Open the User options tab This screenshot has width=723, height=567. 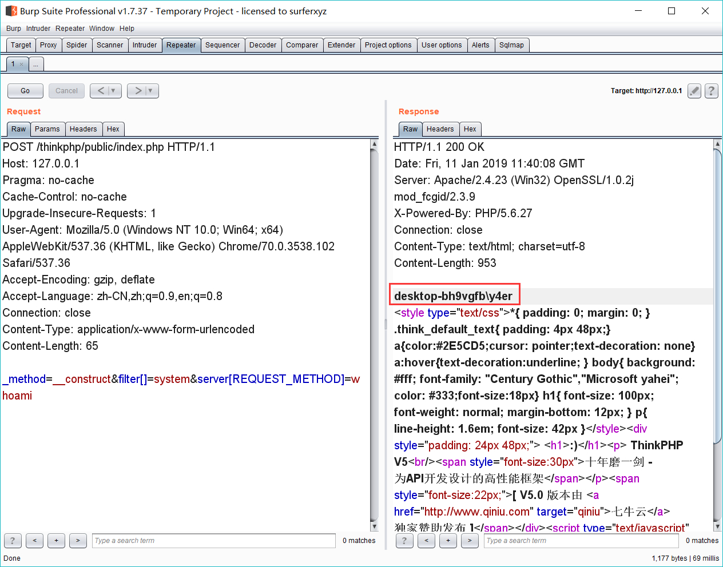coord(442,45)
